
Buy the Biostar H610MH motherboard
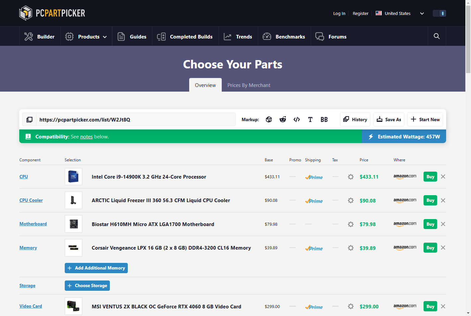(x=430, y=224)
